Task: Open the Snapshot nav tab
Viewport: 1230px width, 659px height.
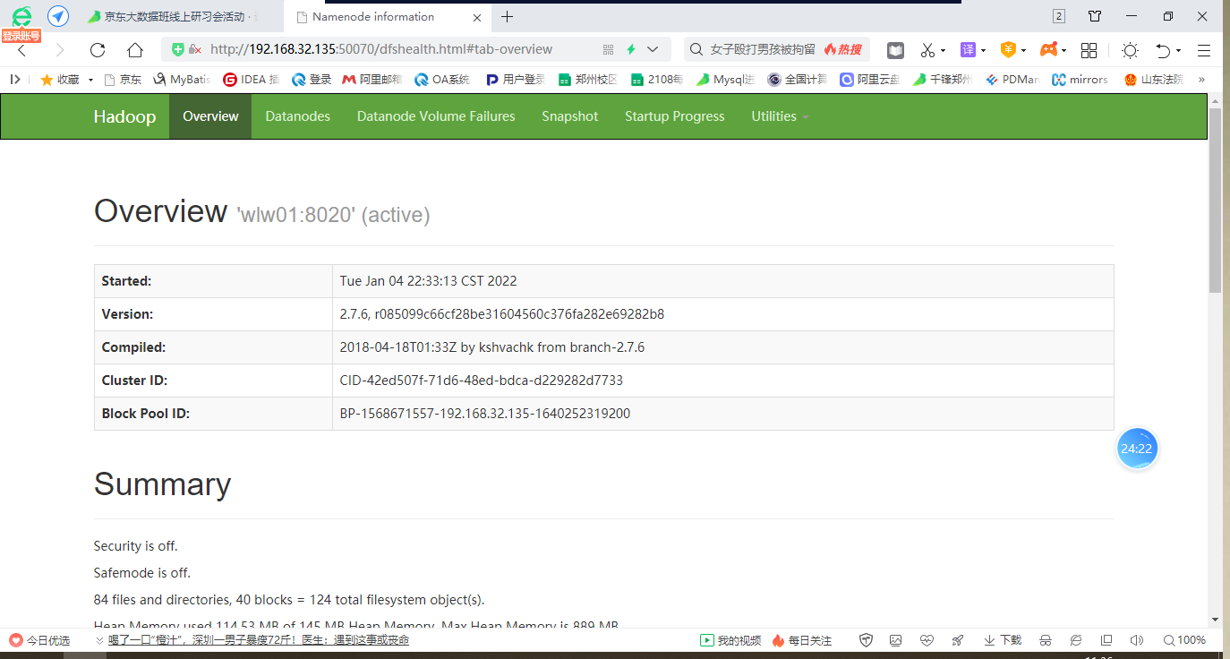Action: coord(570,116)
